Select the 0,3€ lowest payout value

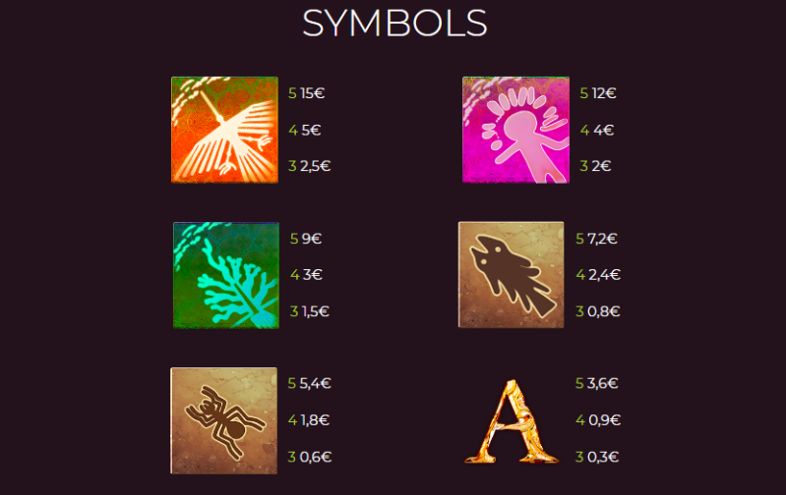(603, 457)
